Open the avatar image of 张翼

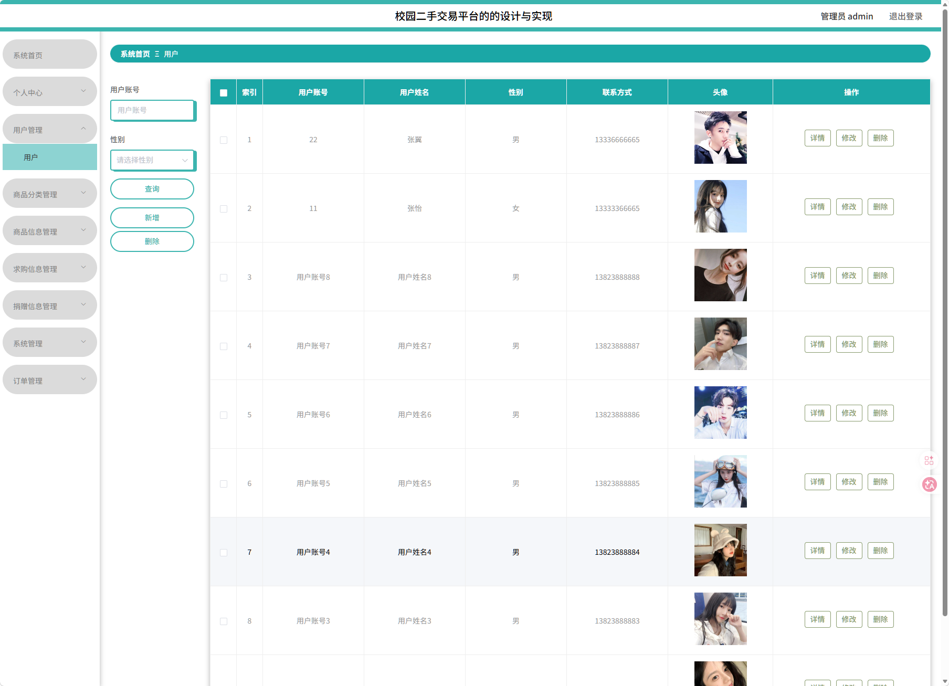point(721,138)
